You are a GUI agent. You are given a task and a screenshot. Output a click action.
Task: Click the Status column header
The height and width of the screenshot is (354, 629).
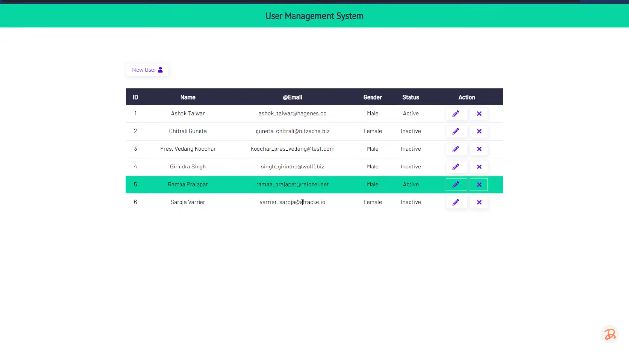pyautogui.click(x=410, y=97)
